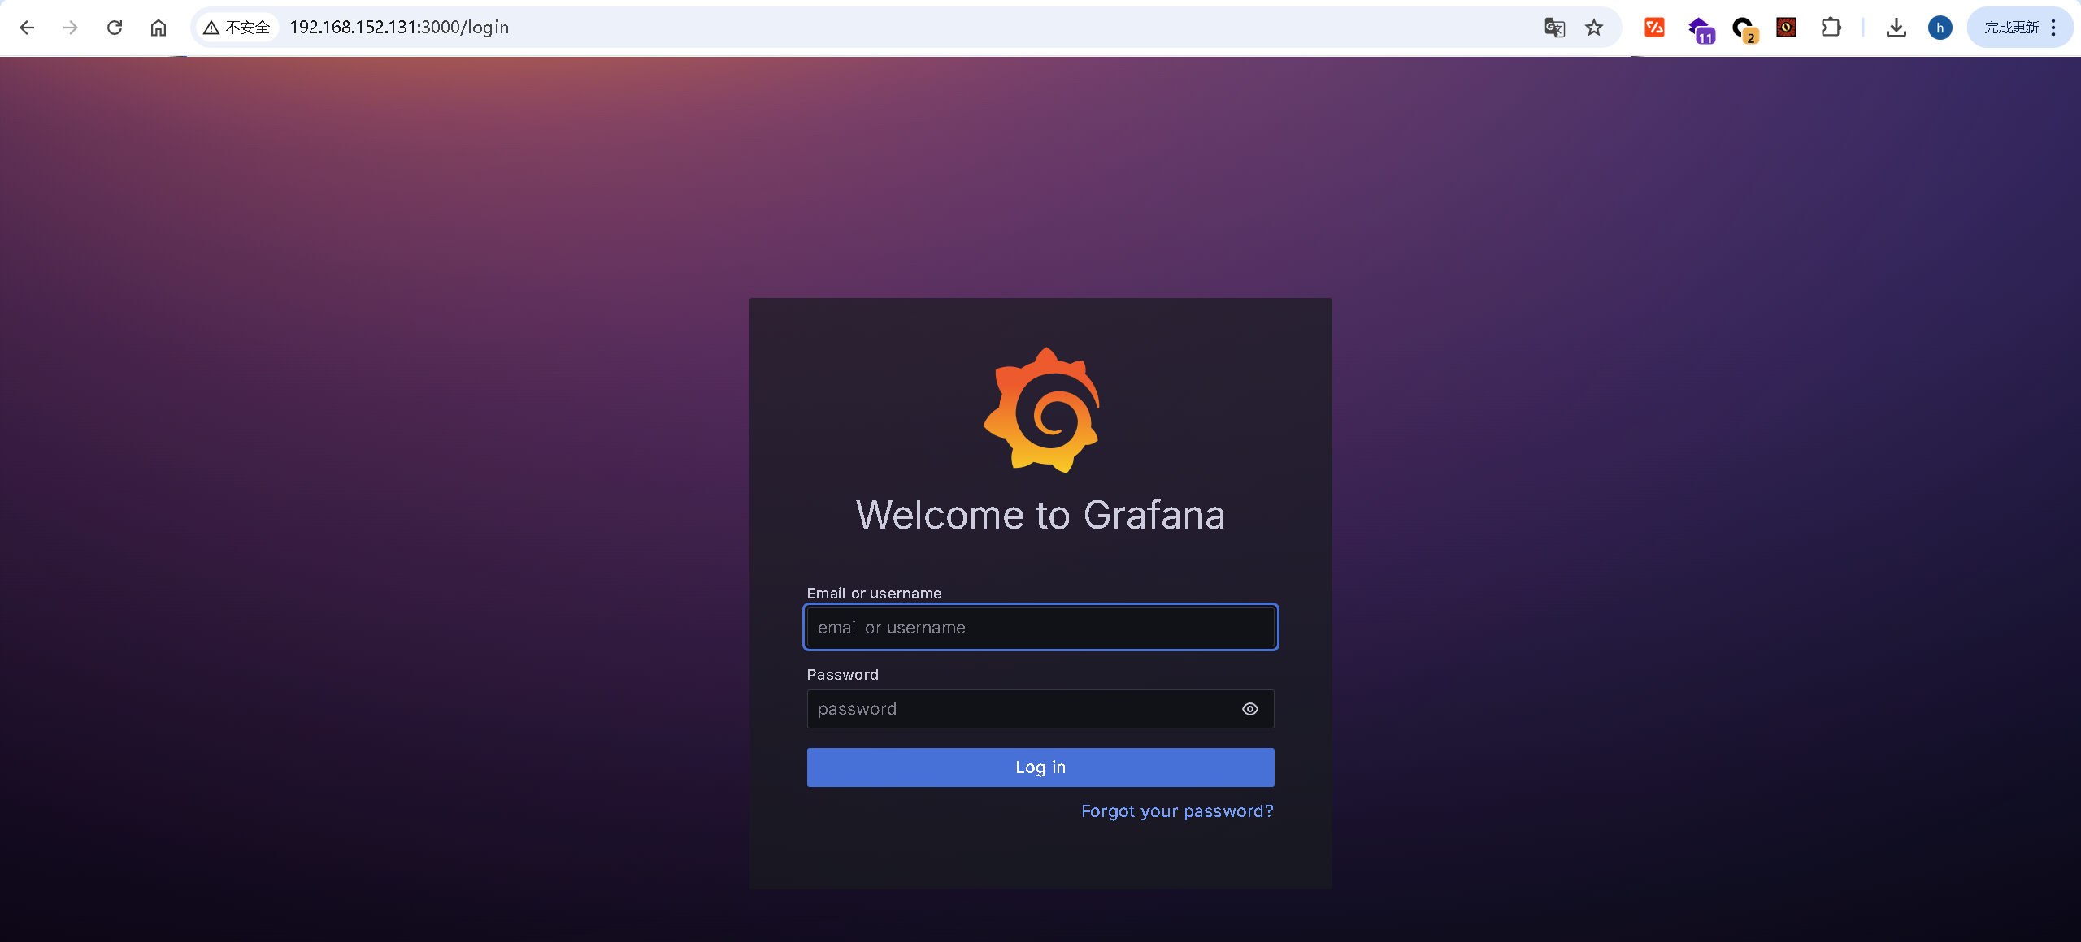Open the black extension with badge 2
Screen dimensions: 2081x942
coord(1744,29)
